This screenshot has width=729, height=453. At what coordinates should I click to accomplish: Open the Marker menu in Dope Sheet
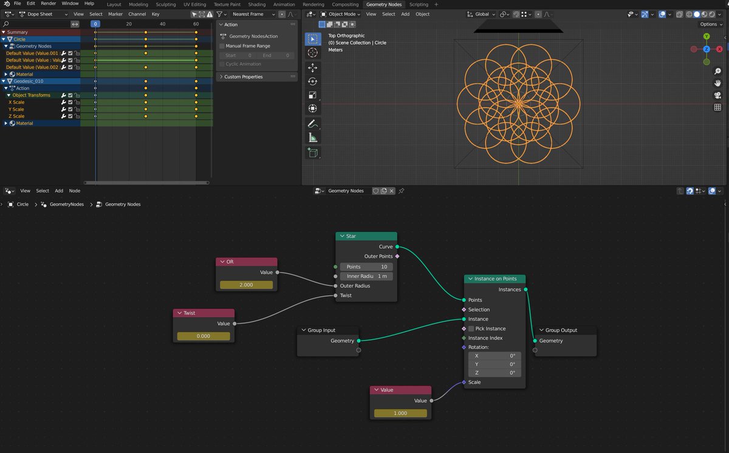click(115, 14)
